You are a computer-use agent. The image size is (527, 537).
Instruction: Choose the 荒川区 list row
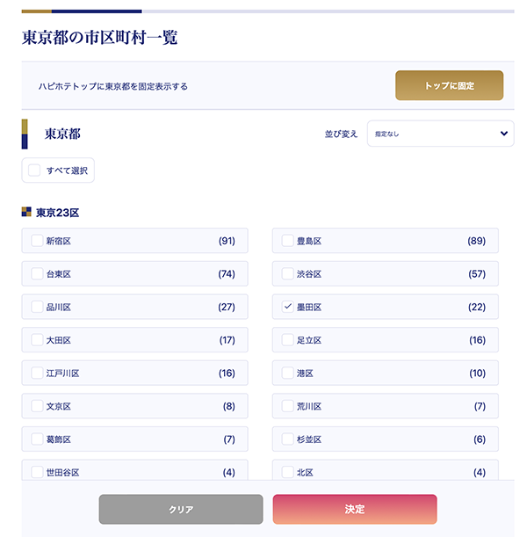pos(385,407)
